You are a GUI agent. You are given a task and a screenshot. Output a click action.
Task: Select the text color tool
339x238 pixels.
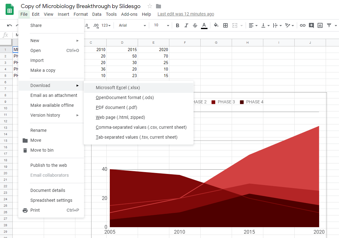204,25
